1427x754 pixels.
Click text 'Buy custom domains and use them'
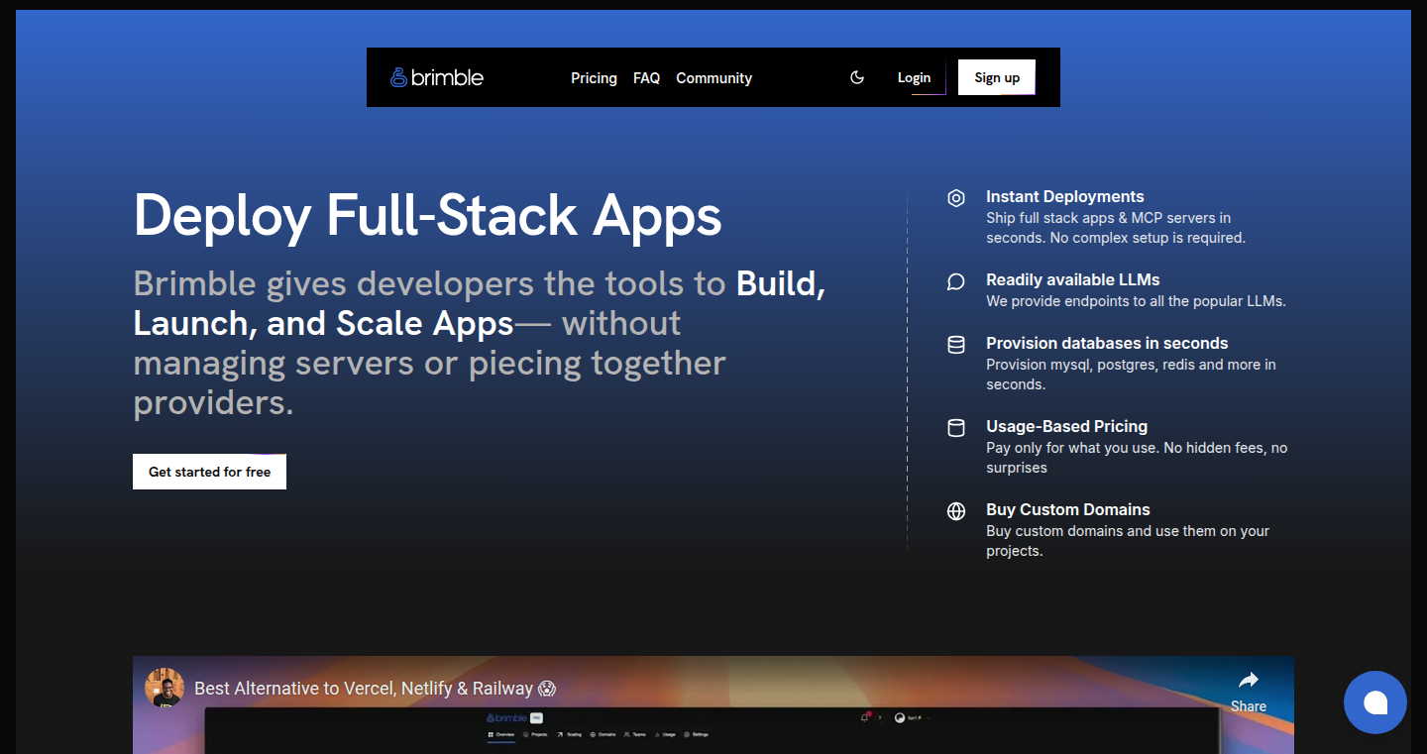(x=1100, y=531)
